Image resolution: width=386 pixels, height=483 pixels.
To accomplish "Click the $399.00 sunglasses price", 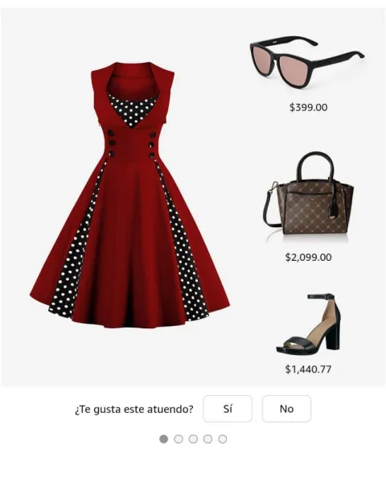I will 309,108.
